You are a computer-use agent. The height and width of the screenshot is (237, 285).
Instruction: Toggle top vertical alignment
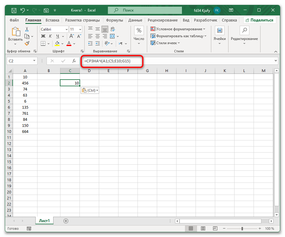click(90, 29)
